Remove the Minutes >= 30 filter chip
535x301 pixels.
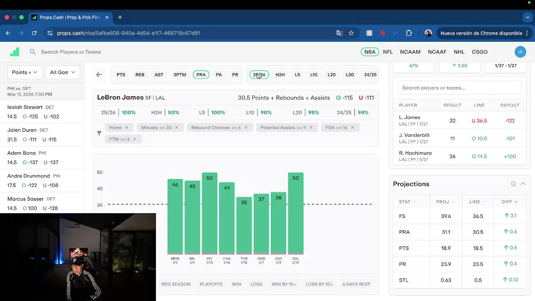(176, 128)
